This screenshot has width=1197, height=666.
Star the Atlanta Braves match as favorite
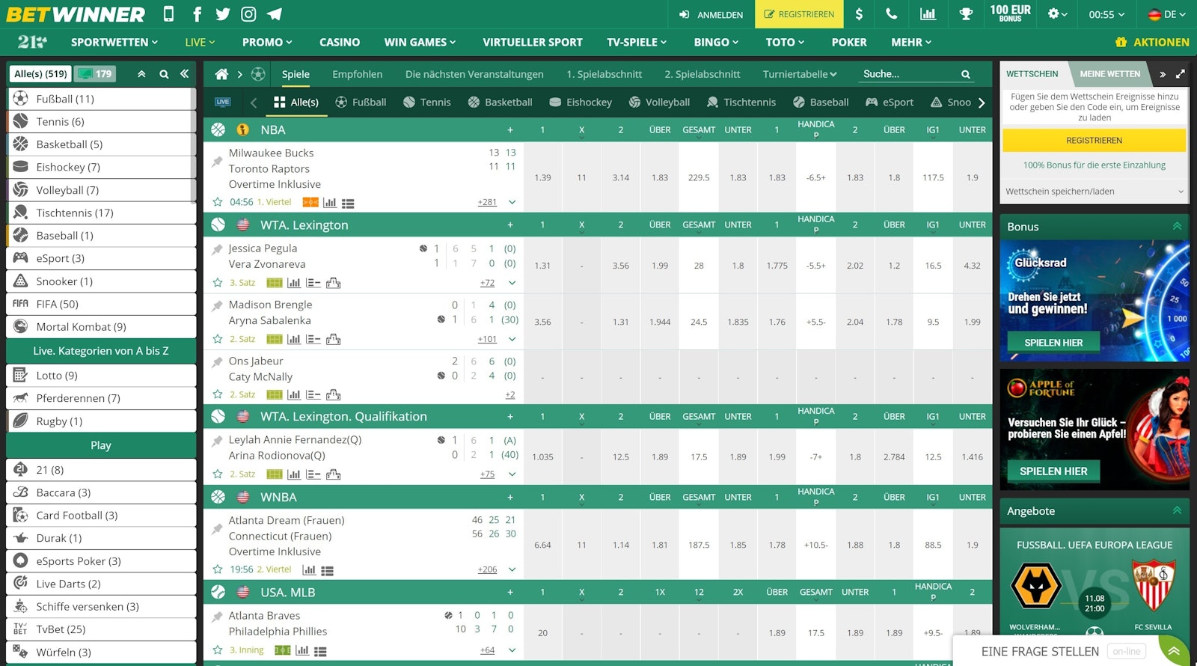tap(218, 650)
